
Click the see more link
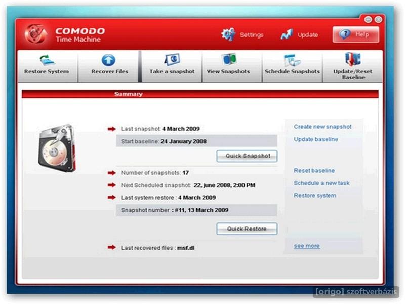pyautogui.click(x=307, y=246)
